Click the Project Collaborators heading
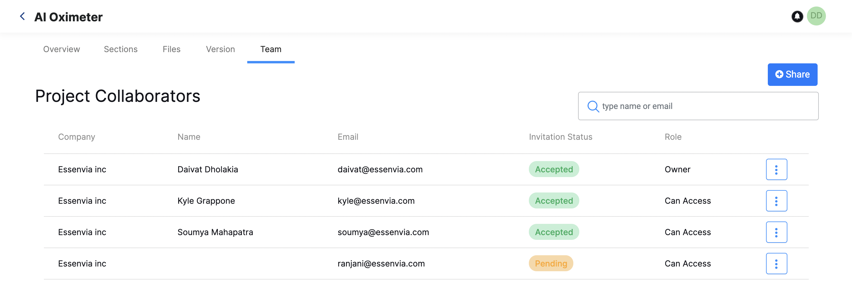852x289 pixels. tap(118, 96)
